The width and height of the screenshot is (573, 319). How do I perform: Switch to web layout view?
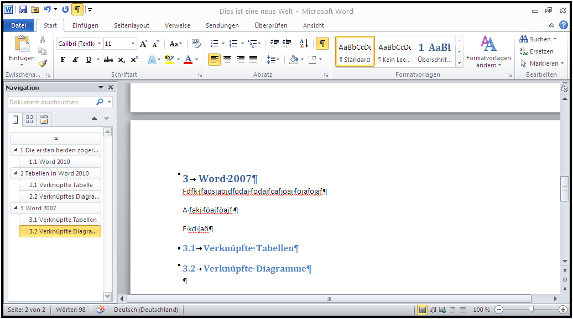click(x=442, y=310)
